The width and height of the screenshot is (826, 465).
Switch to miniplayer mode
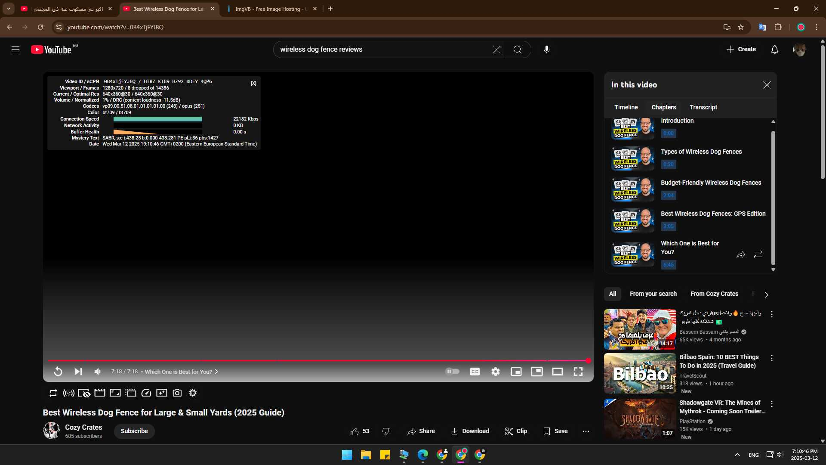point(516,371)
